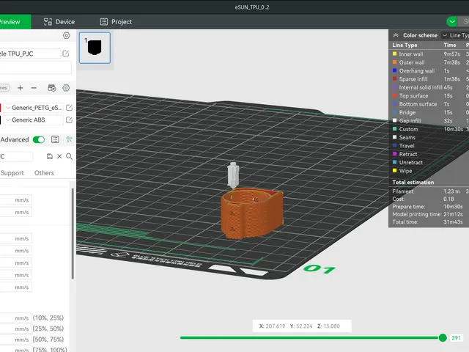Collapse the Color scheme legend panel
Viewport: 469px width, 352px height.
[396, 35]
